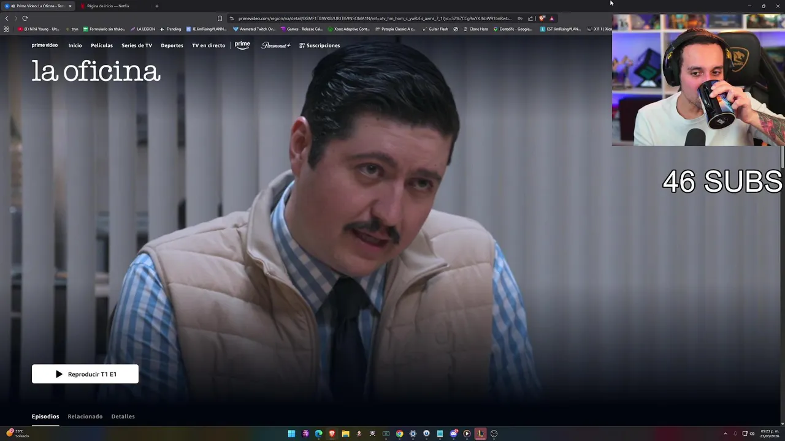
Task: Open the bookmarks bar apps grid icon
Action: point(6,29)
